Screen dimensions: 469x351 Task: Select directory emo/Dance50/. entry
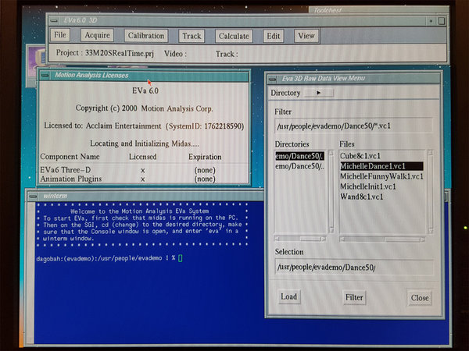tap(299, 156)
